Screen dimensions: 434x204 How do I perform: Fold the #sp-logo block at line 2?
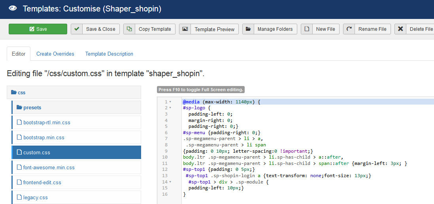tap(170, 108)
